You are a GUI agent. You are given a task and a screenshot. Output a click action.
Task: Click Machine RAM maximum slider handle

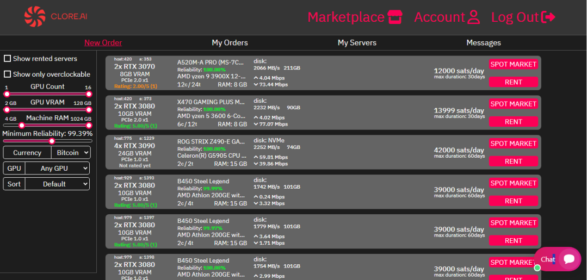[x=89, y=126]
